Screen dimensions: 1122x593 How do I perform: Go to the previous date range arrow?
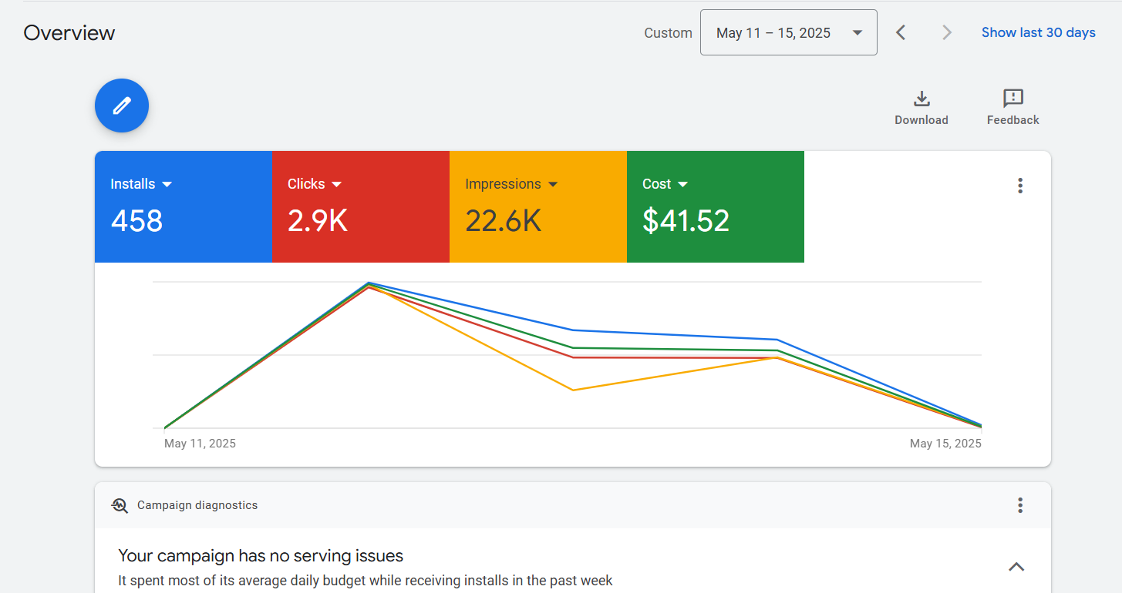pos(900,32)
